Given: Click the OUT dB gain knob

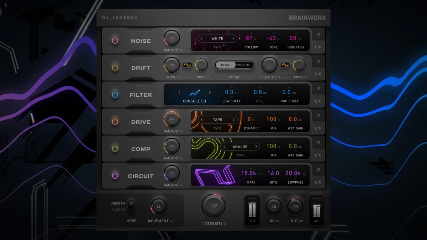Looking at the screenshot, I should click(x=295, y=206).
